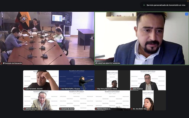Select the Usuario de Zoom tile
This screenshot has height=118, width=189.
tap(77, 100)
